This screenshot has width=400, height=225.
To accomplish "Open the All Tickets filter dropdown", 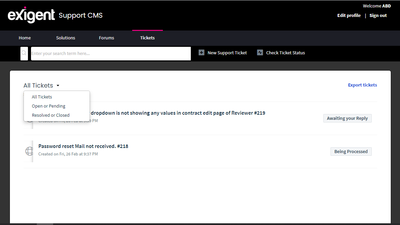I will point(41,85).
